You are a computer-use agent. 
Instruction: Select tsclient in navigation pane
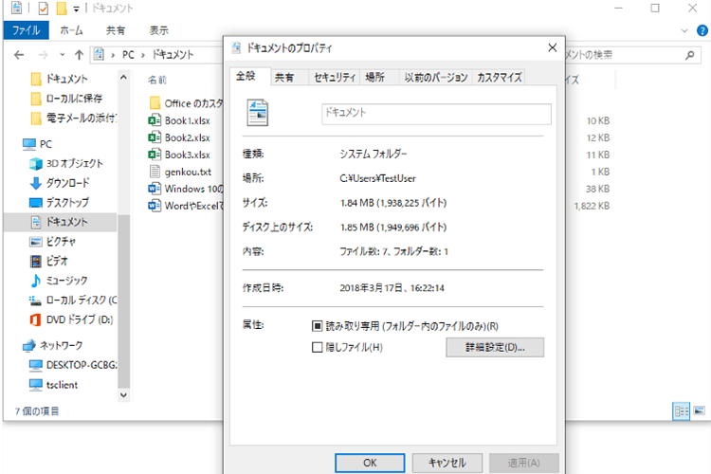click(53, 385)
